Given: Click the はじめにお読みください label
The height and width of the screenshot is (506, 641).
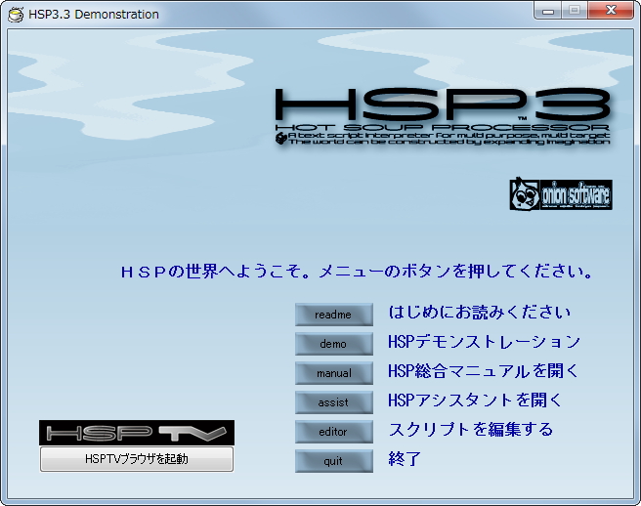Looking at the screenshot, I should (479, 313).
